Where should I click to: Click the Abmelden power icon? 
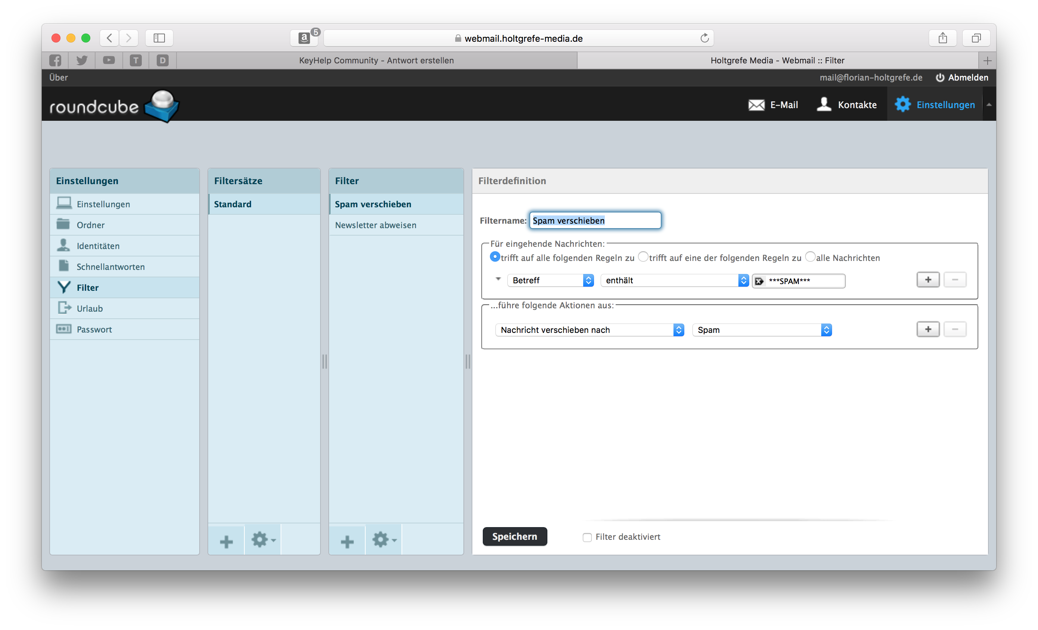coord(939,78)
